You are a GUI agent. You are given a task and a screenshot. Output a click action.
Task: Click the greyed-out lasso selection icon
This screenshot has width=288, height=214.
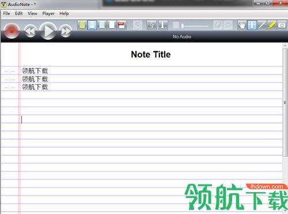[228, 25]
